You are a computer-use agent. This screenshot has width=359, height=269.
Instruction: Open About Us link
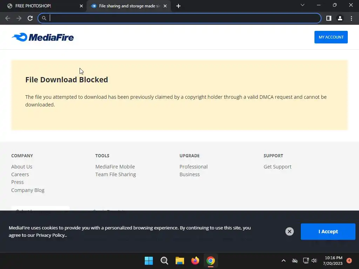pyautogui.click(x=22, y=167)
